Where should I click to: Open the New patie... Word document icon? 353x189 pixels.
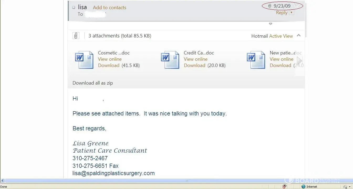(x=256, y=60)
